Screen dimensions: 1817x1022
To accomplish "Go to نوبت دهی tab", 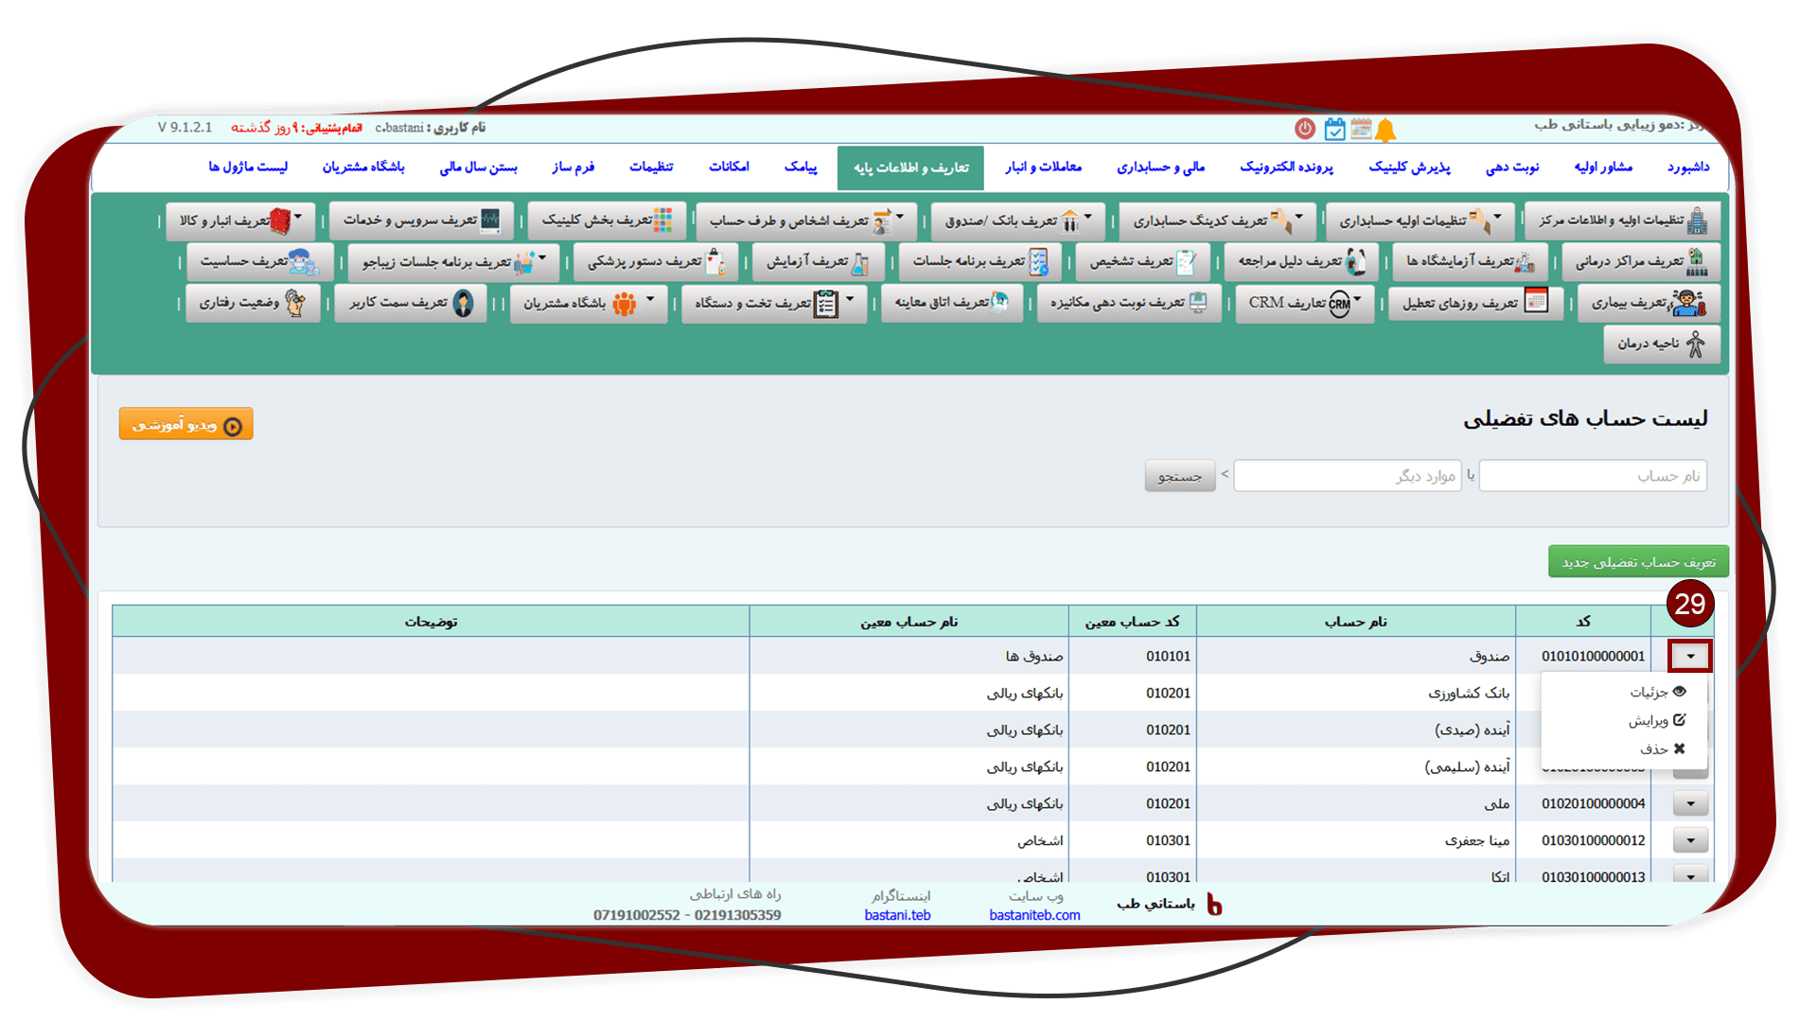I will (x=1512, y=167).
